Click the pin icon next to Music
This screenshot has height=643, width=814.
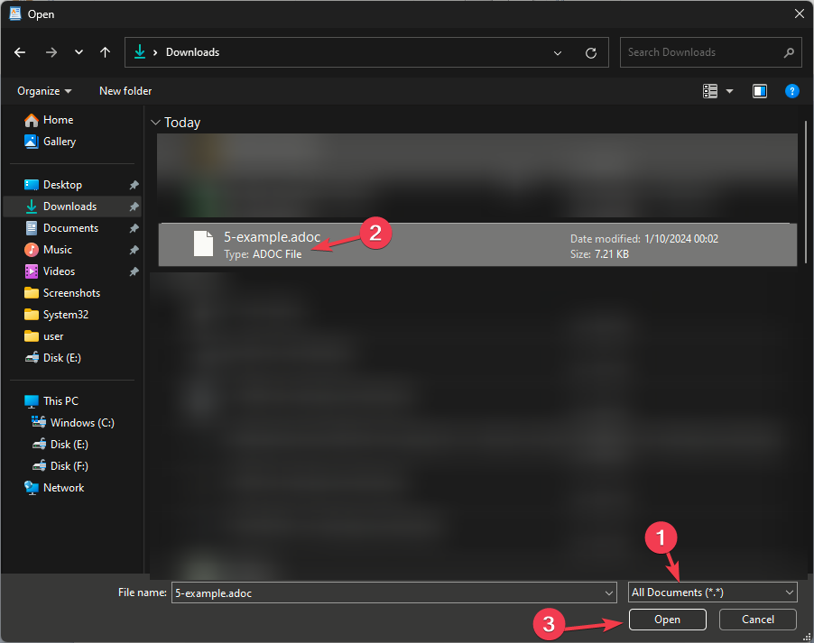pyautogui.click(x=134, y=250)
